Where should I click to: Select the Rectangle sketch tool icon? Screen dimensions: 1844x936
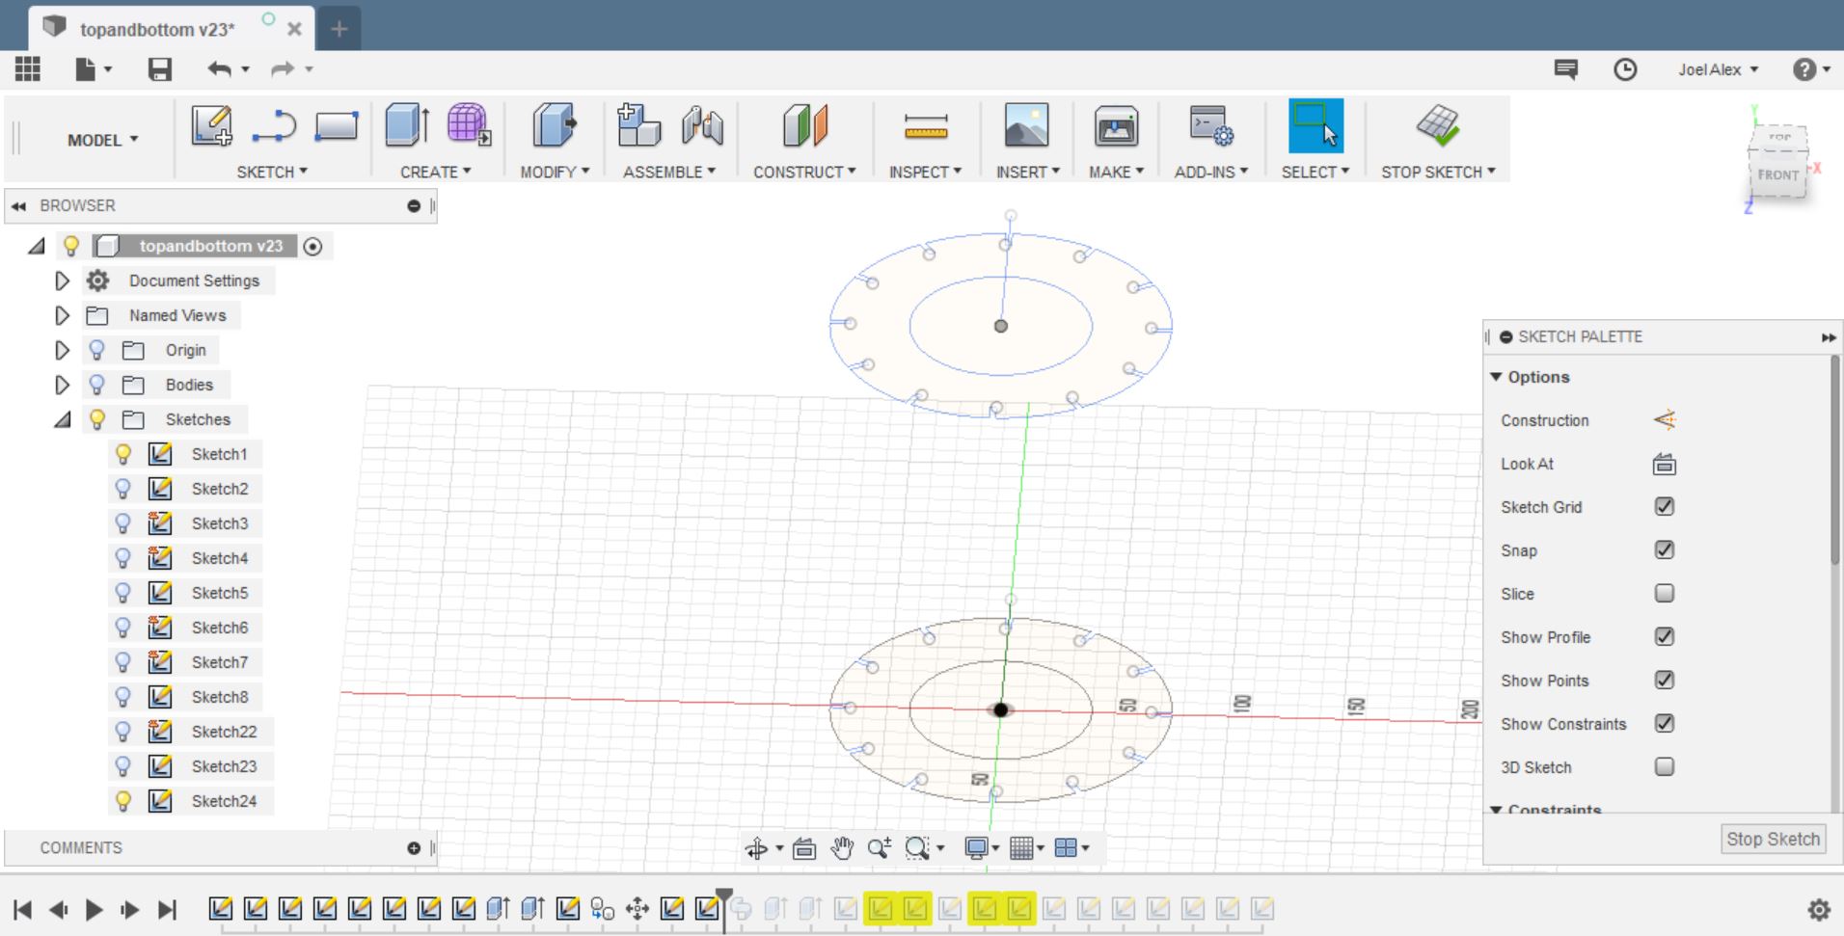point(337,126)
